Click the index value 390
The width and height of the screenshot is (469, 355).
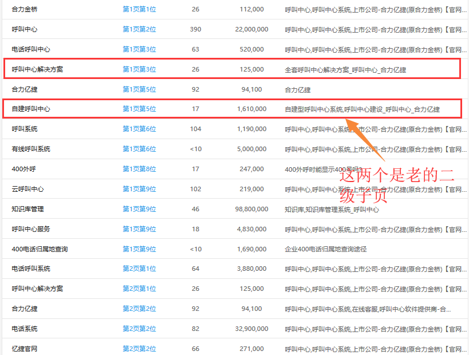coord(196,29)
